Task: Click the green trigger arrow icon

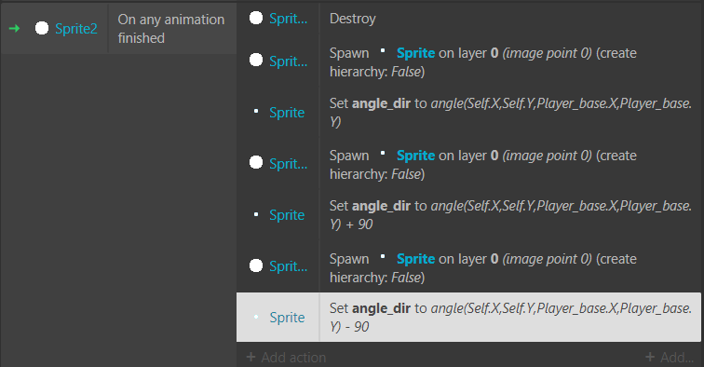Action: point(14,29)
